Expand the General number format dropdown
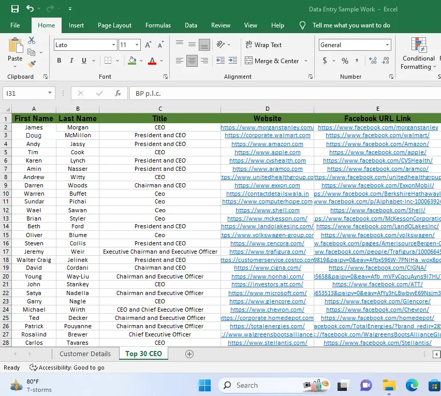This screenshot has height=396, width=441. tap(387, 45)
